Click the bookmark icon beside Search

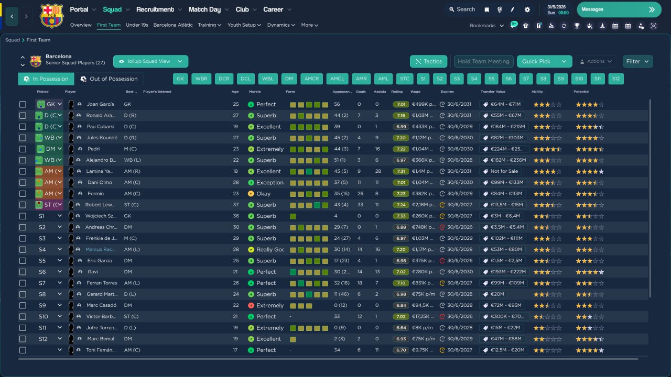[x=486, y=9]
